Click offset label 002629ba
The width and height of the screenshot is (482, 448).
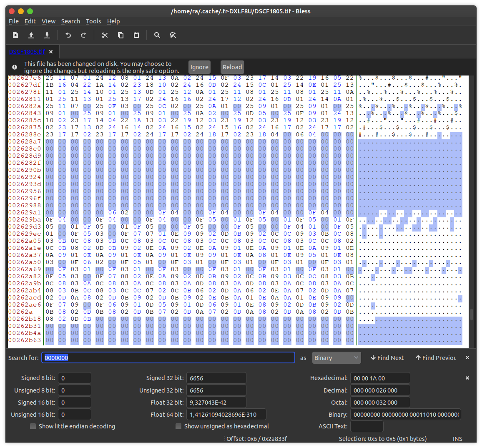[25, 219]
